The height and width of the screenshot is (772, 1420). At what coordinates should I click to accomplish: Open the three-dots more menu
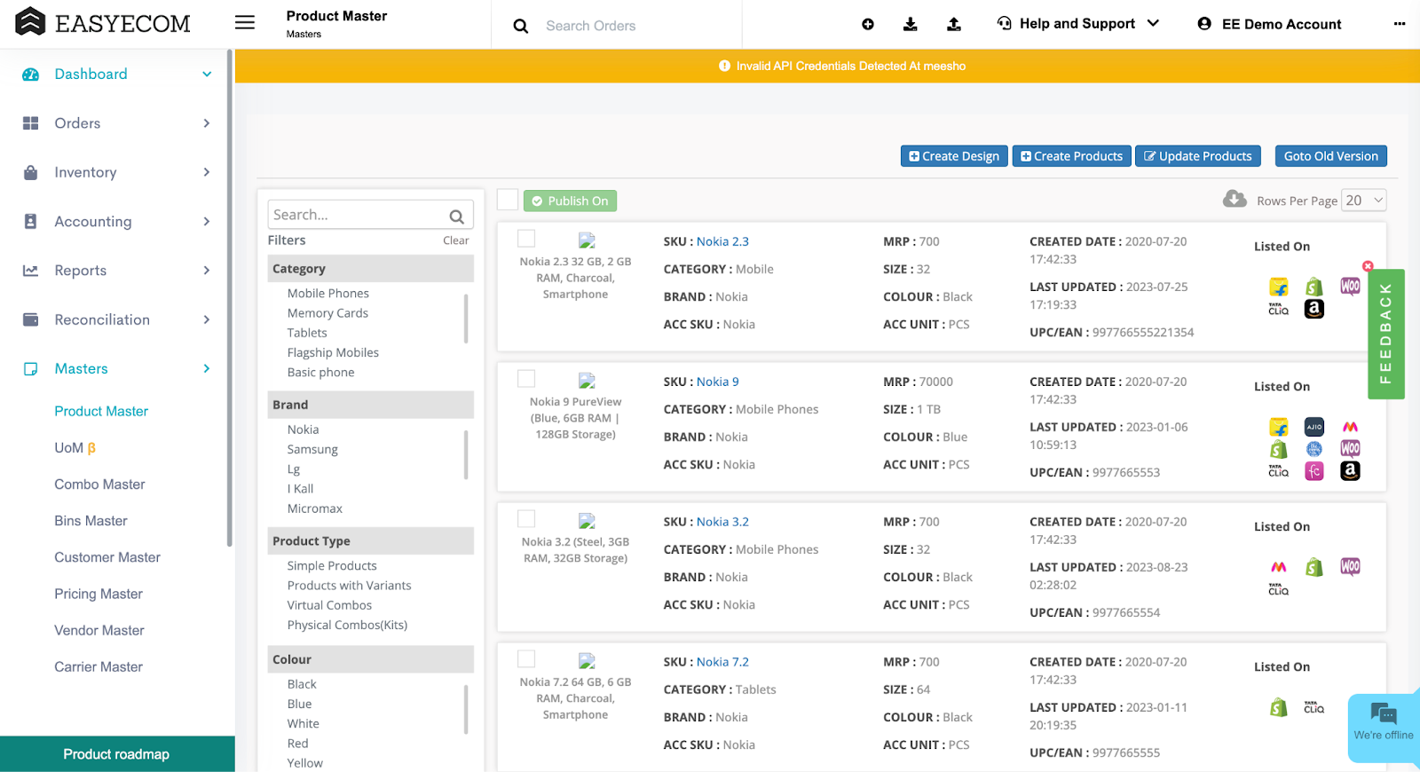tap(1400, 24)
